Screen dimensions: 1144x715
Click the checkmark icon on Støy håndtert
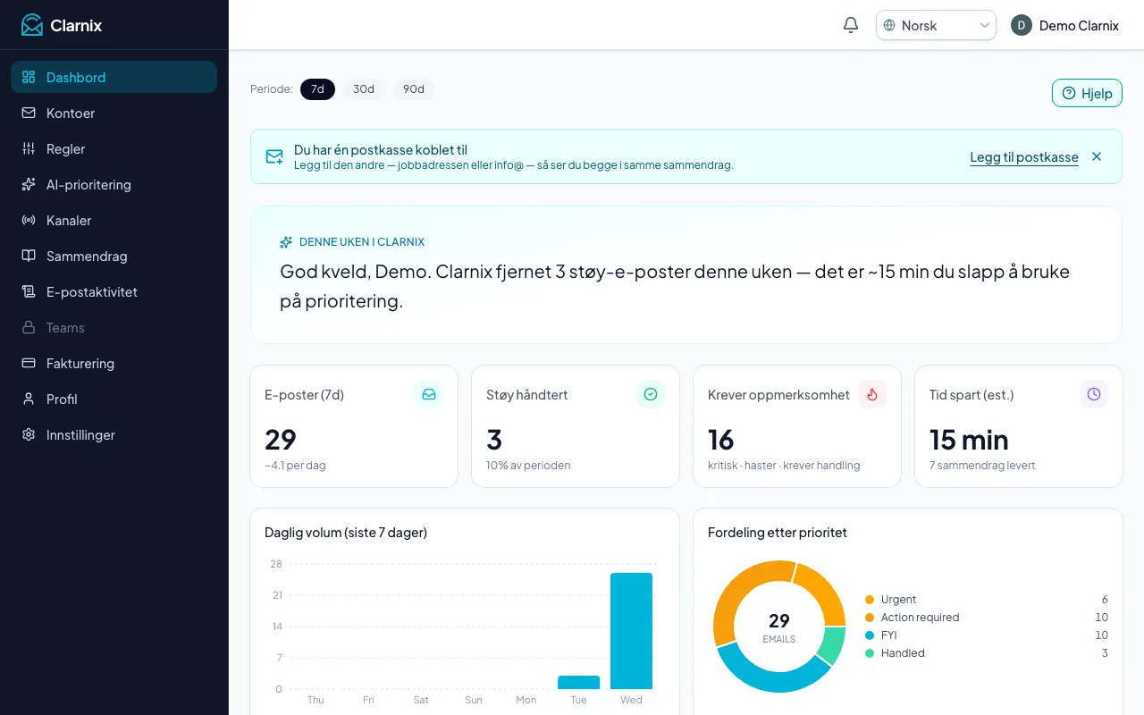[651, 394]
